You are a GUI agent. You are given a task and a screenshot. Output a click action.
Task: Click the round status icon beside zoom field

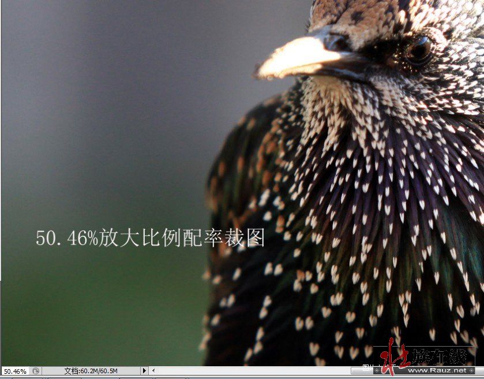pyautogui.click(x=36, y=371)
